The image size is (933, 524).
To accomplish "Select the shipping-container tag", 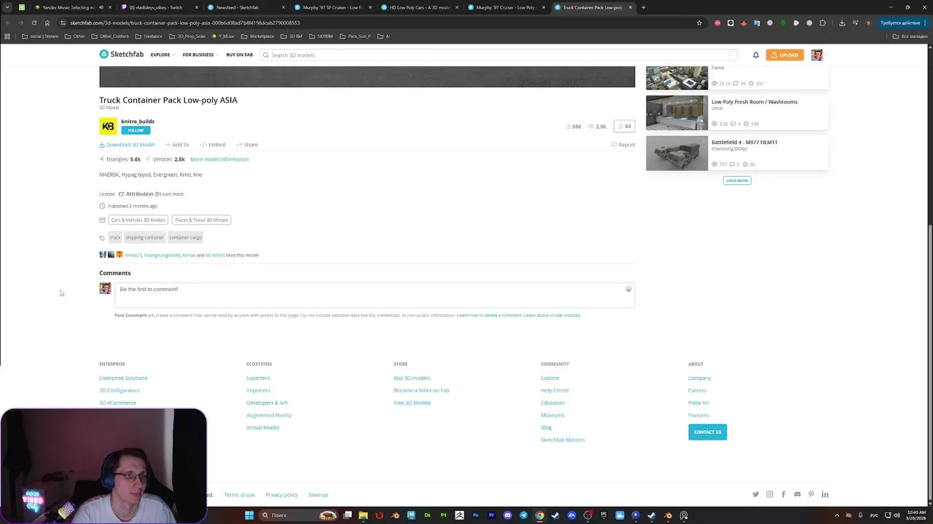I will tap(144, 237).
